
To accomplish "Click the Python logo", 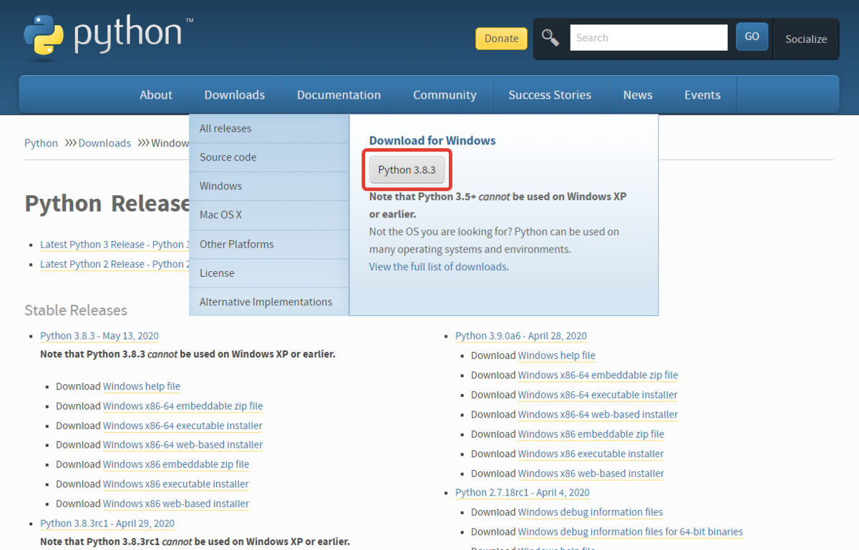I will [x=107, y=36].
